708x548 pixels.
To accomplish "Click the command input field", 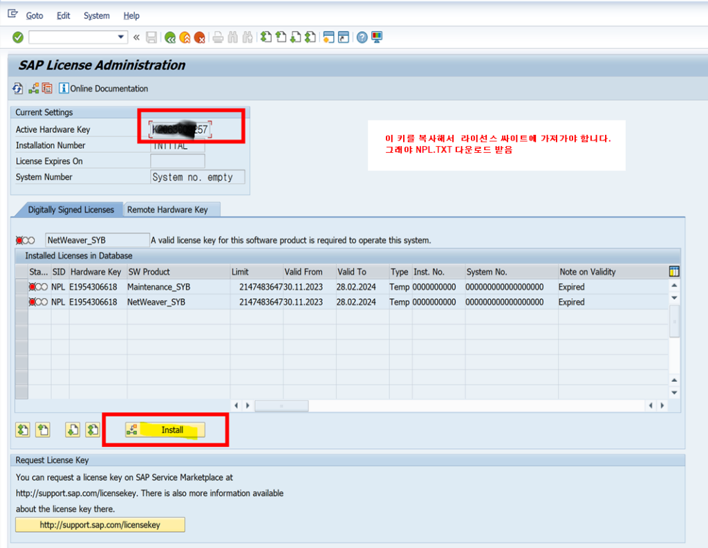I will coord(73,37).
